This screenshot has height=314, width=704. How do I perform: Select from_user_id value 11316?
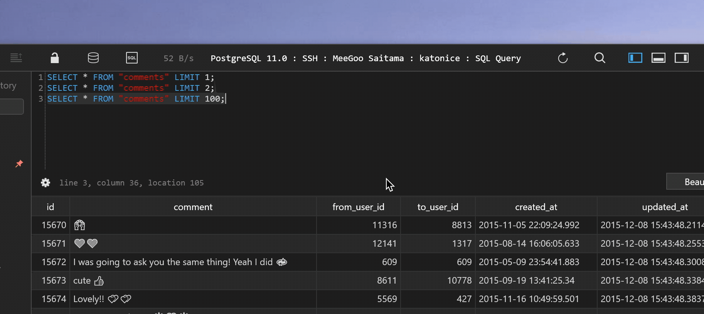click(x=359, y=225)
